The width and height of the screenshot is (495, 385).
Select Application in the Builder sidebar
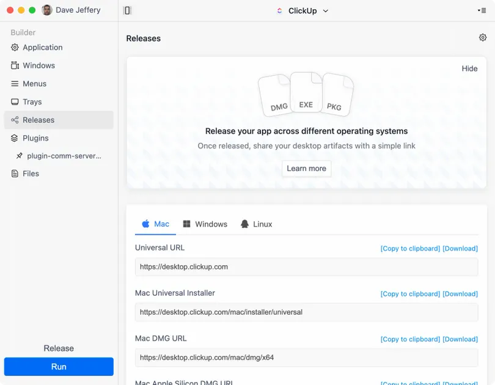[42, 47]
